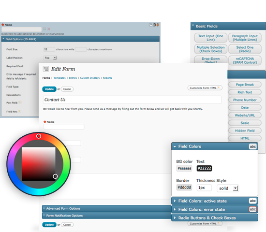Click the Name input in form preview
This screenshot has height=232, width=266.
(x=64, y=127)
